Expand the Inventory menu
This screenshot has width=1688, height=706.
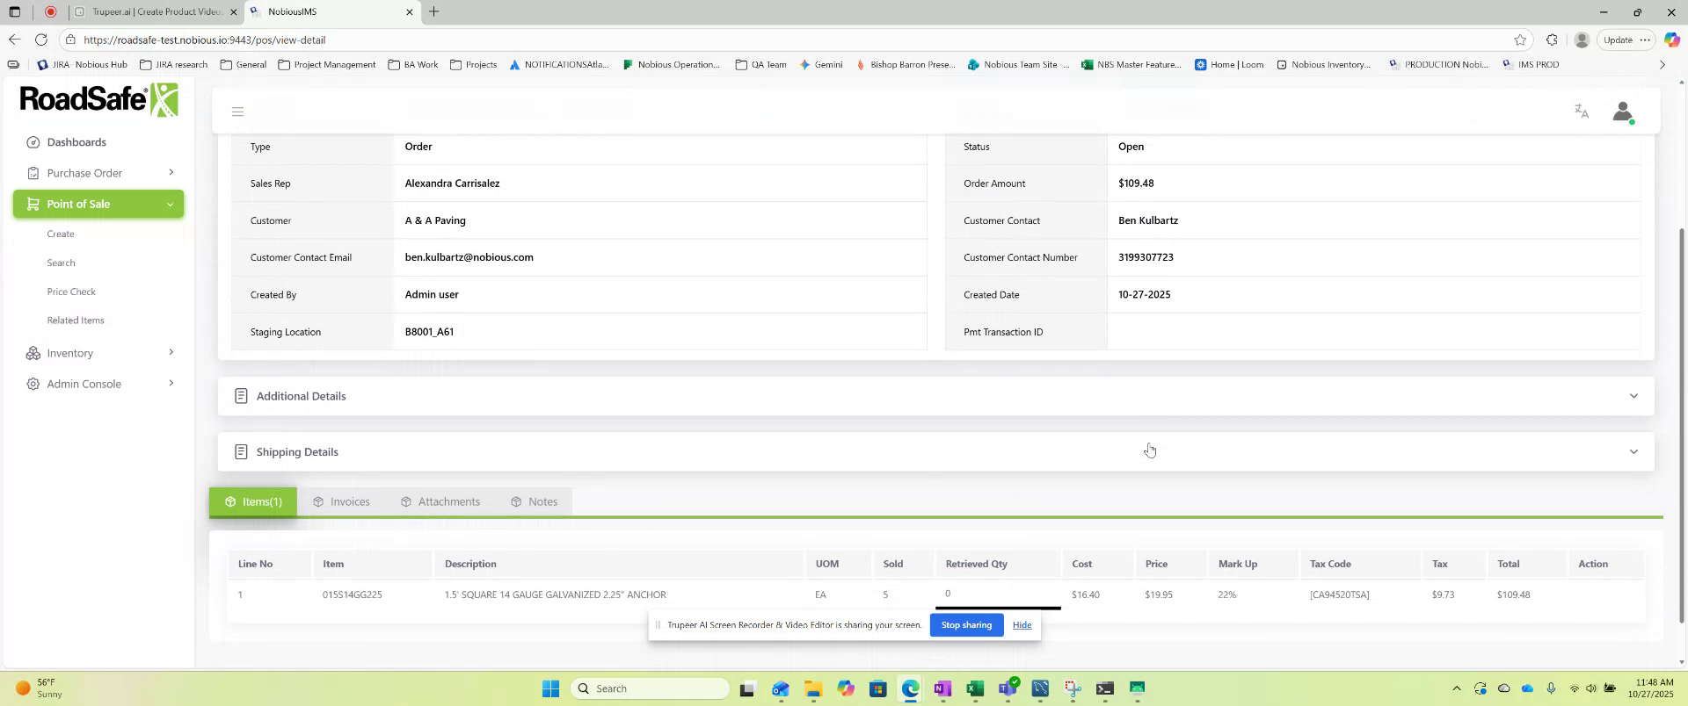[x=171, y=352]
